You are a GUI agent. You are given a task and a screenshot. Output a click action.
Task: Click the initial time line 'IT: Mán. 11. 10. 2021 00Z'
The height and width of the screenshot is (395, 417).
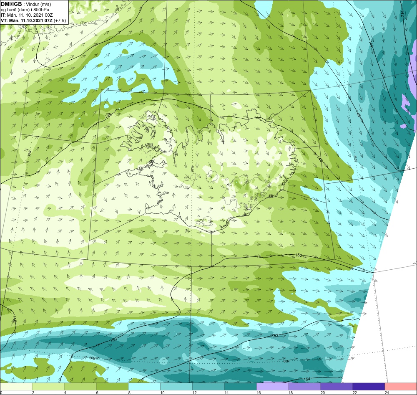(x=27, y=15)
